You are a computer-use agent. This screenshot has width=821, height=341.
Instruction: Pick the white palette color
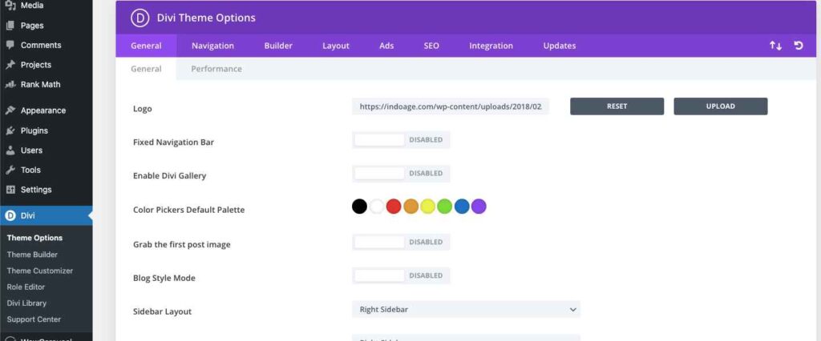pyautogui.click(x=377, y=207)
